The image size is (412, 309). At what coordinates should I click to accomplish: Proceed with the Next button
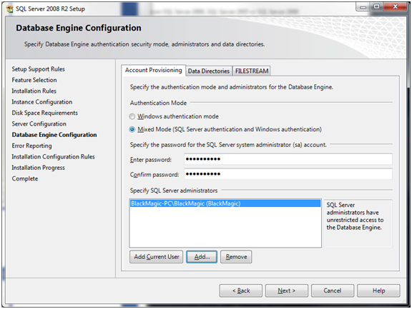click(x=287, y=290)
